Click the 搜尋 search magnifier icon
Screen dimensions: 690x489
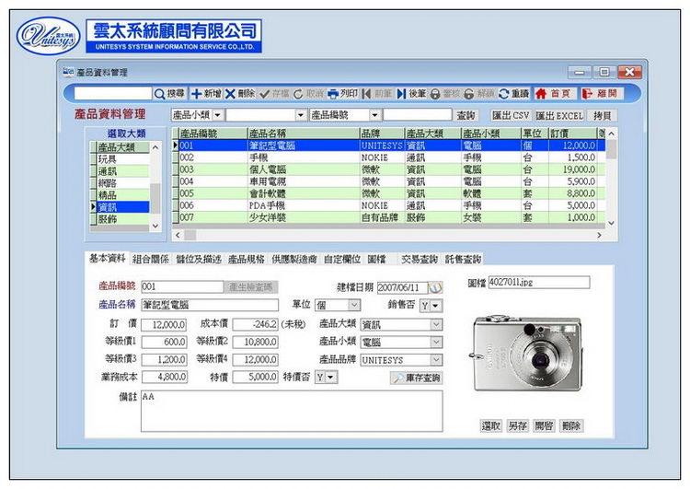[x=159, y=94]
